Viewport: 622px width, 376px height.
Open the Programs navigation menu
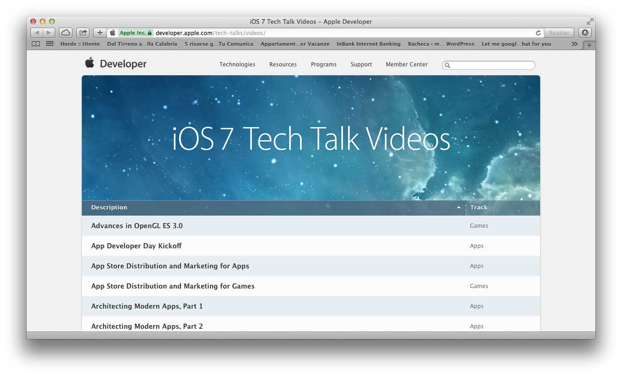coord(324,65)
